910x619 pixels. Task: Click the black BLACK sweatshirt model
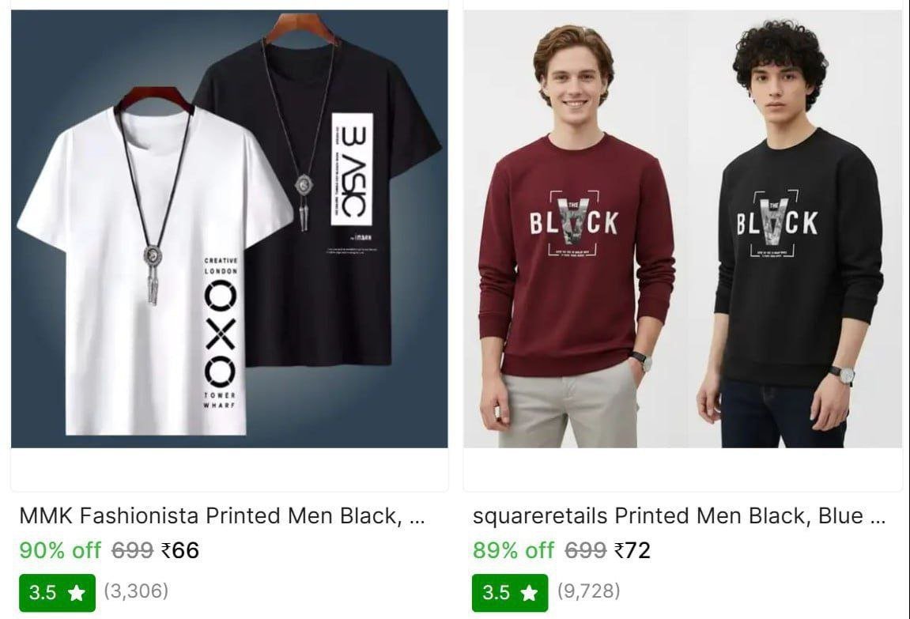click(795, 253)
